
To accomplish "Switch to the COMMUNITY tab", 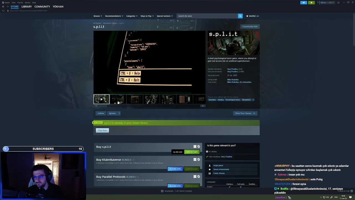I will pos(42,7).
